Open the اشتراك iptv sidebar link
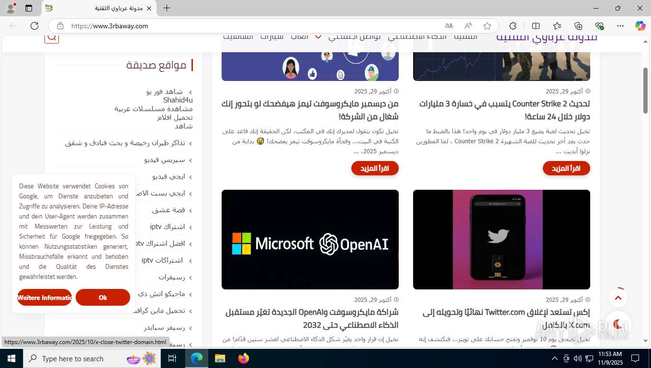This screenshot has width=651, height=368. [x=168, y=227]
